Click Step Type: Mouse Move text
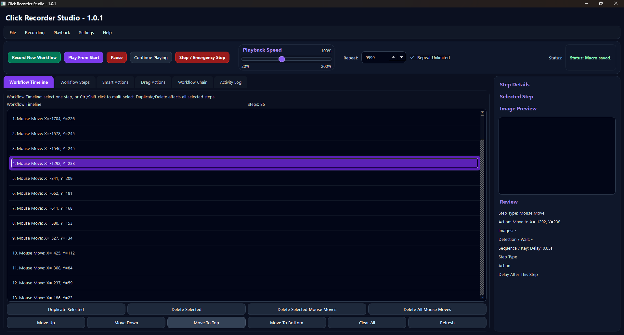 pos(521,213)
